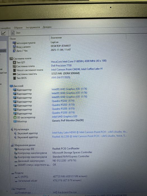Click the Чіпсет системної плати icon
This screenshot has width=147, height=196.
point(15,70)
